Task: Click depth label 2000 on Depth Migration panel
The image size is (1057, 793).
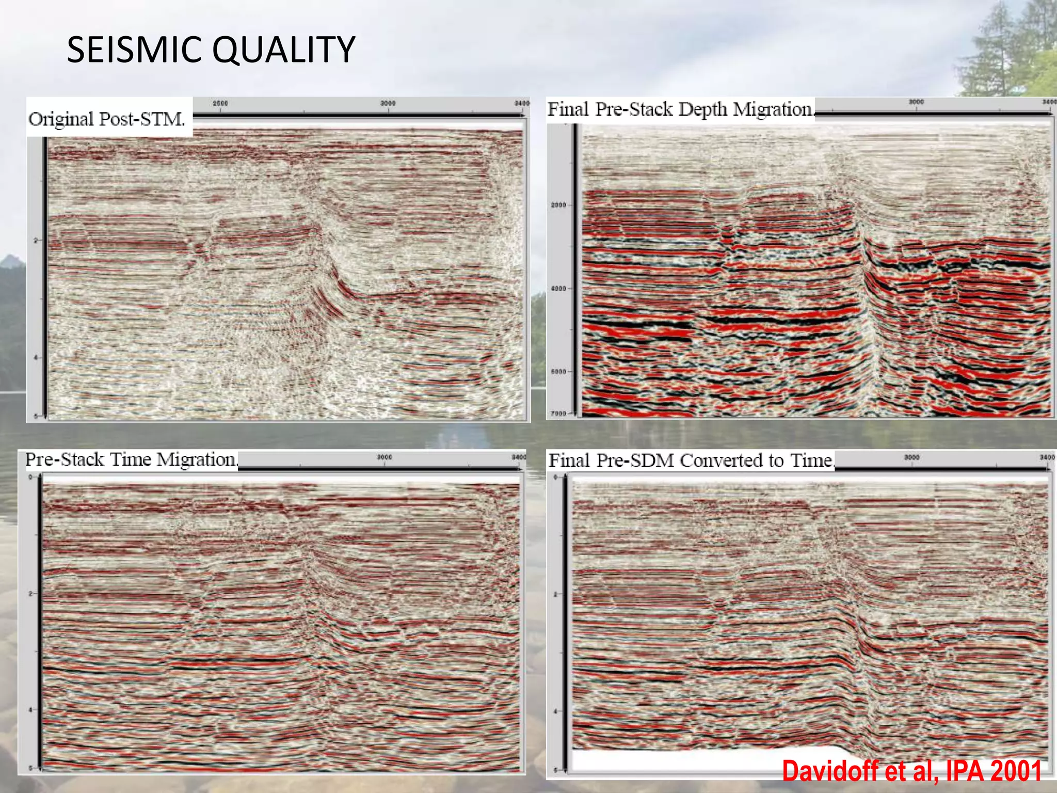Action: click(x=558, y=205)
